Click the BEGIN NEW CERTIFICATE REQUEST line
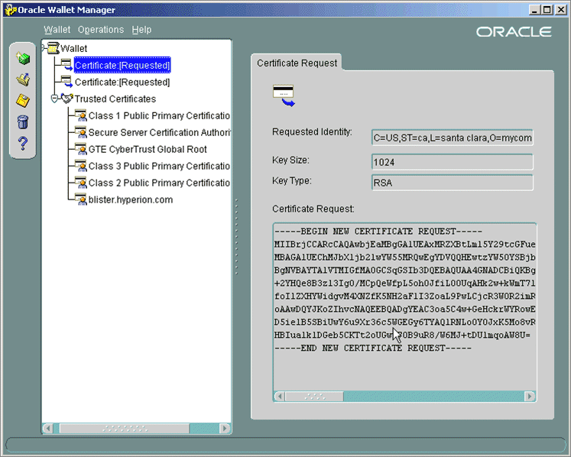 tap(378, 232)
